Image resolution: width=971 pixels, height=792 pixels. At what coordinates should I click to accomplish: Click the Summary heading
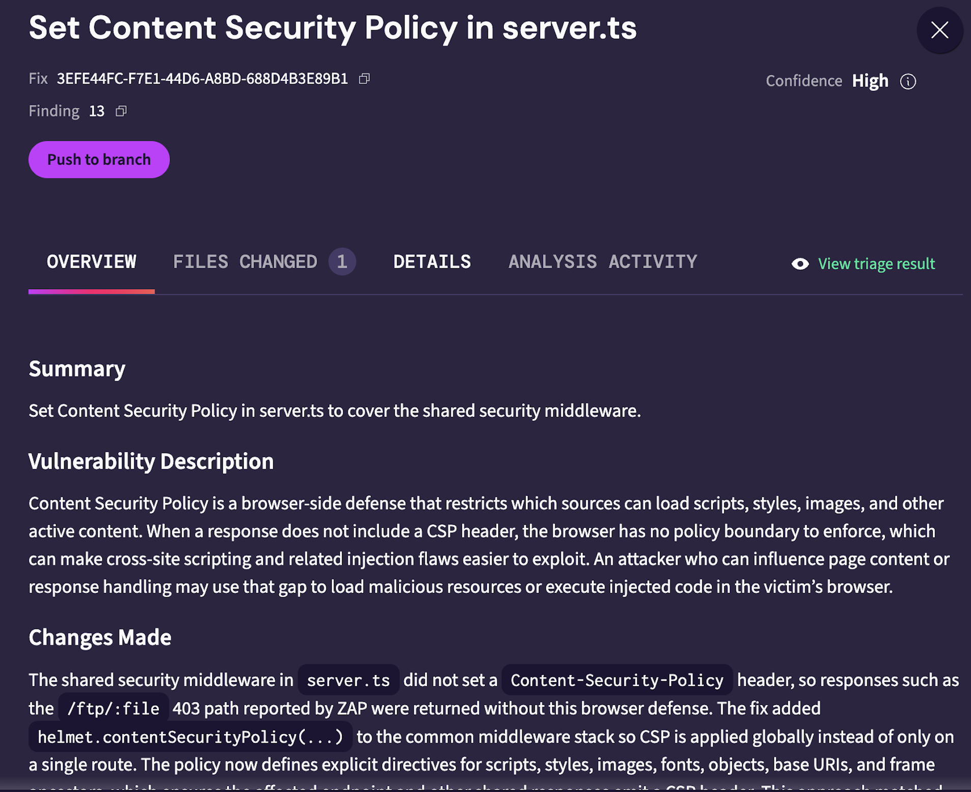coord(77,369)
